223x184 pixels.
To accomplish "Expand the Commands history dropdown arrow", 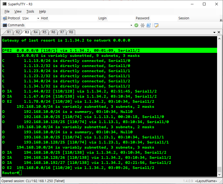I will coord(131,25).
